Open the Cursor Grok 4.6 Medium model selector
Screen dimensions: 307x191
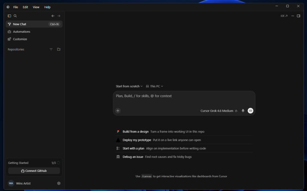[x=219, y=111]
